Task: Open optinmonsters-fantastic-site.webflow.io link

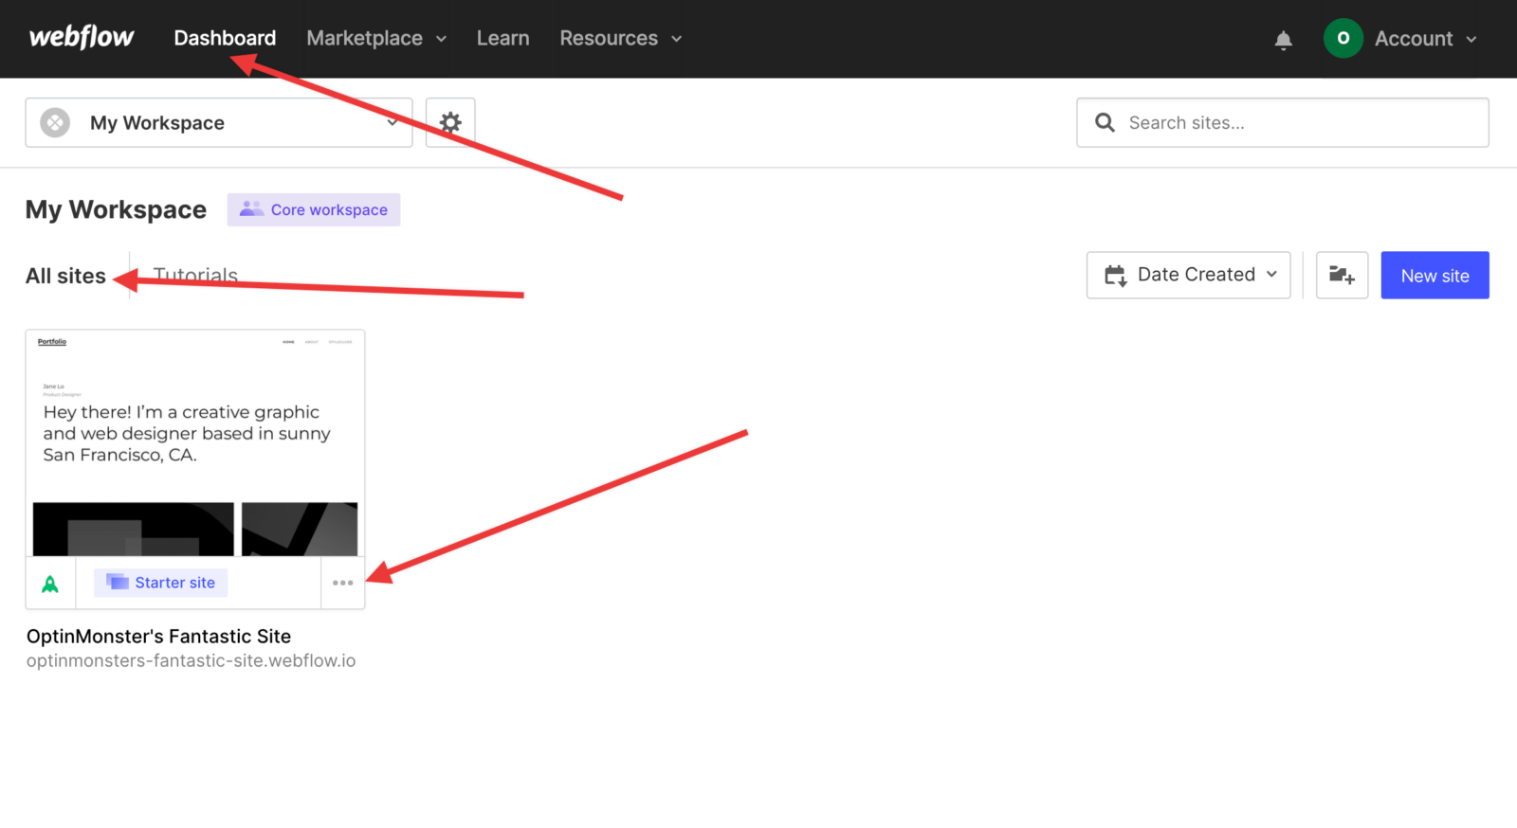Action: [x=191, y=661]
